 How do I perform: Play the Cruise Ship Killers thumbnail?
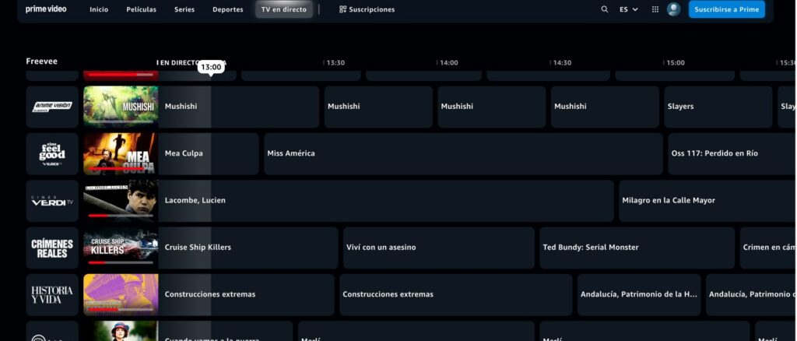[x=121, y=248]
